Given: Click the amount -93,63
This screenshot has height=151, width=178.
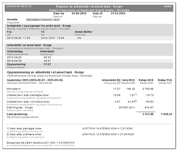Looking at the screenshot, I should coord(150,102).
